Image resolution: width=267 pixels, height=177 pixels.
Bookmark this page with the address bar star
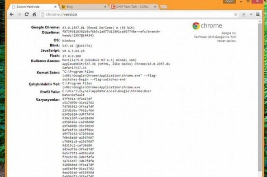[236, 14]
